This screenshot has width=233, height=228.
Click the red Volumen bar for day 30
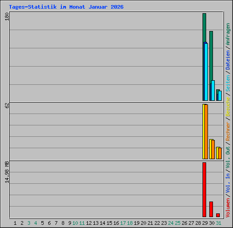(211, 209)
